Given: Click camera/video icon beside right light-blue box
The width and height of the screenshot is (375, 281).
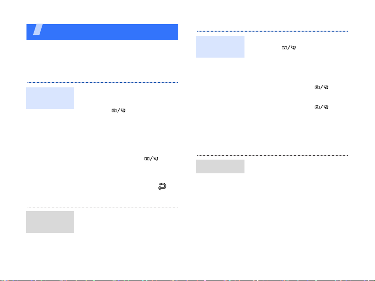Looking at the screenshot, I should point(288,48).
